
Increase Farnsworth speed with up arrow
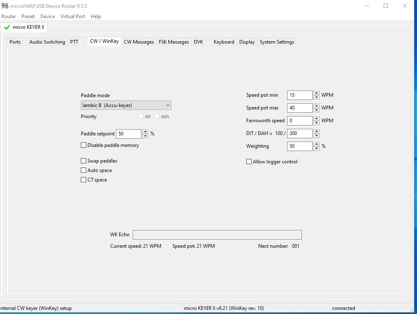(x=316, y=119)
